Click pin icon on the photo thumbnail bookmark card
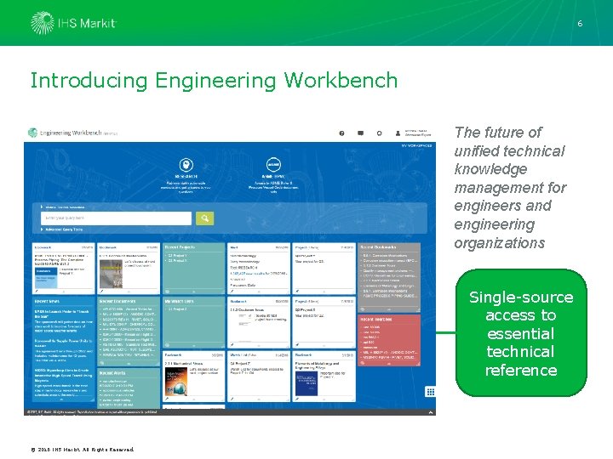Image resolution: width=613 pixels, height=459 pixels. point(101,292)
